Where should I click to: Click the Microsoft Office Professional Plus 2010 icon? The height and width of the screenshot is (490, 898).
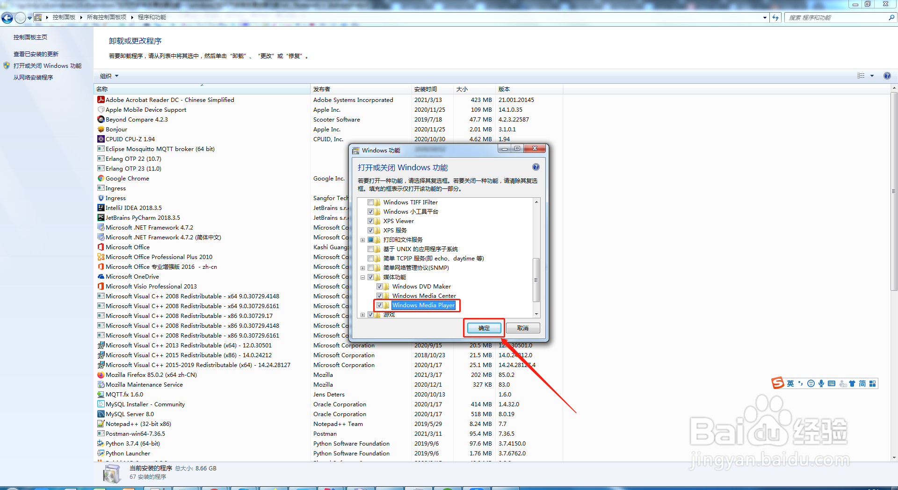[101, 257]
